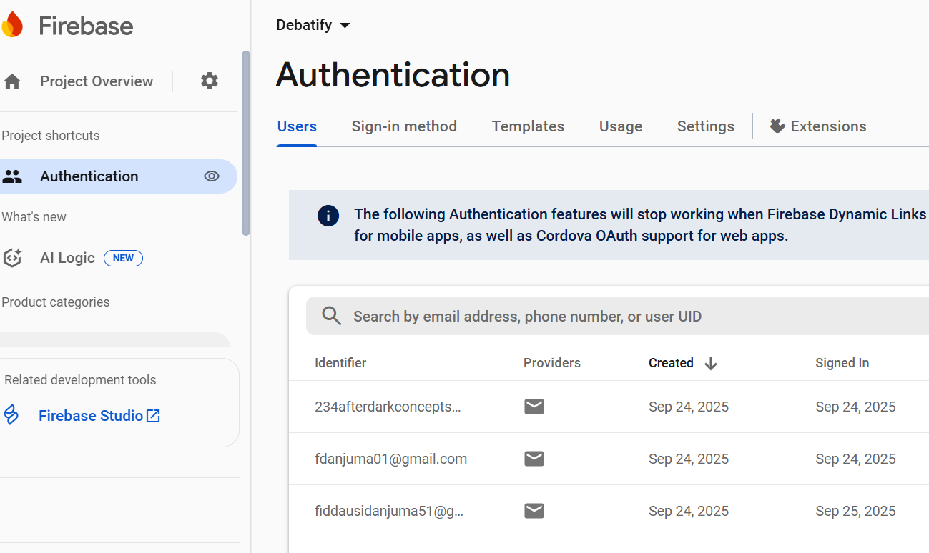
Task: Click the Firebase Studio logo icon
Action: pyautogui.click(x=11, y=415)
